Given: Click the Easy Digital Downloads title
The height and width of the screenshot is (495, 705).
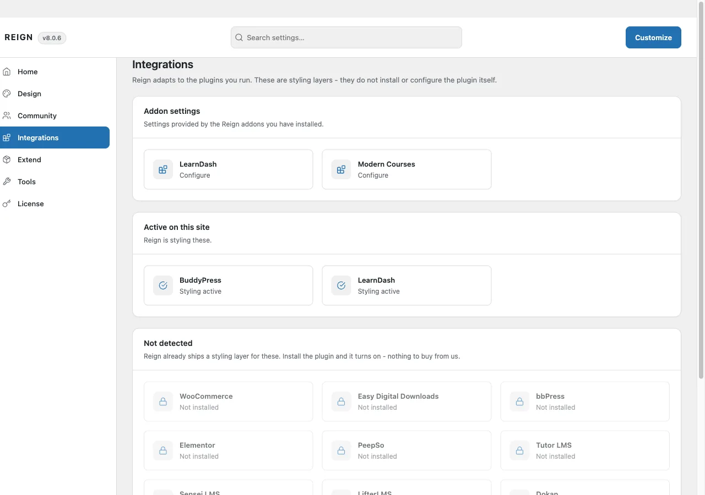Looking at the screenshot, I should tap(398, 396).
